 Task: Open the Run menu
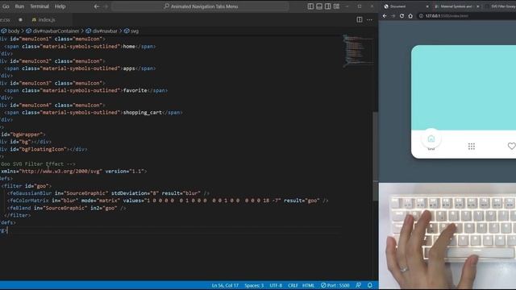click(x=19, y=6)
